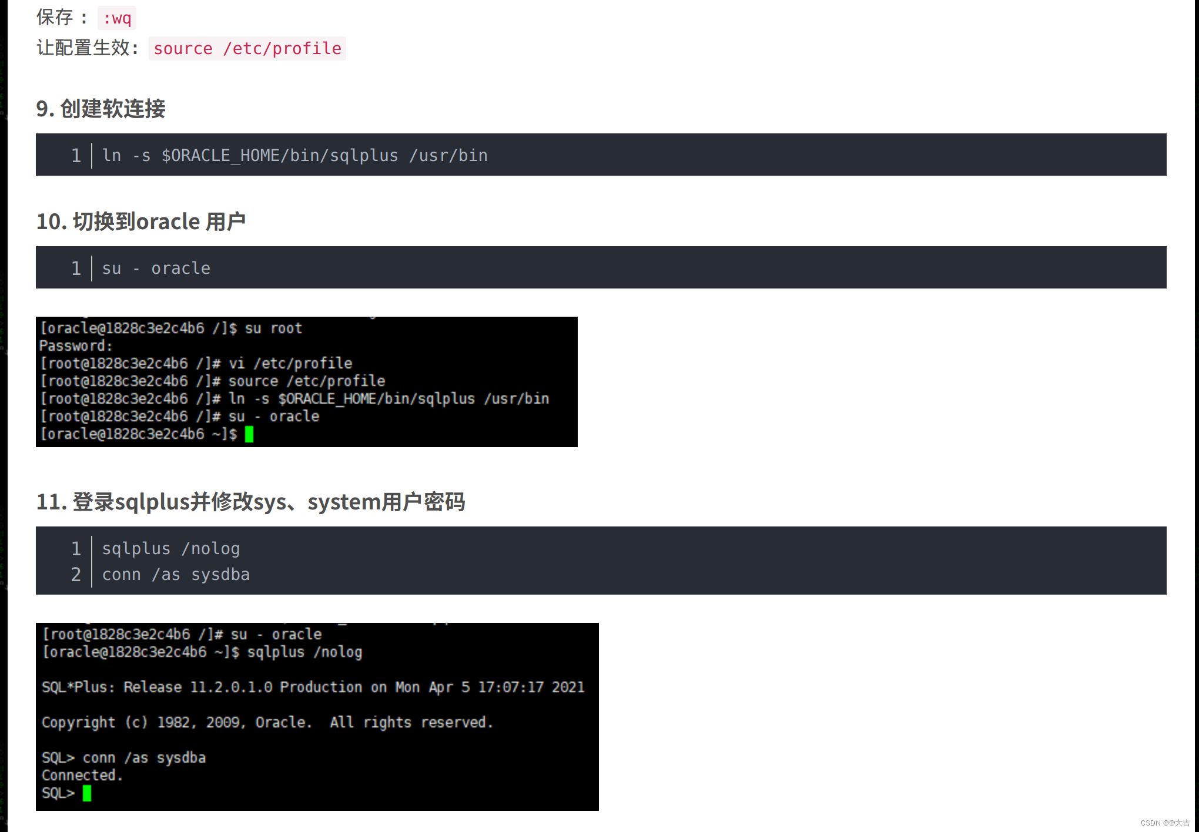Click line number 2 of the sqlplus code block

tap(75, 574)
